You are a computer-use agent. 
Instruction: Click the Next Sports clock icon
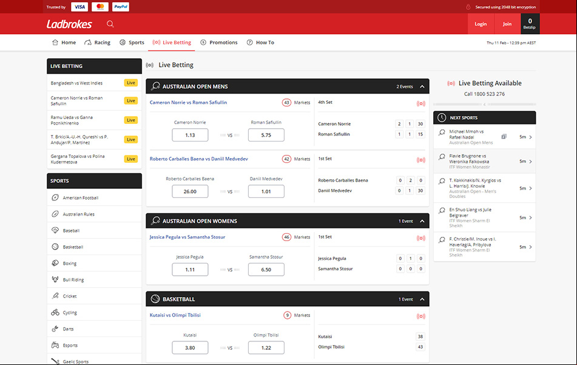point(442,117)
